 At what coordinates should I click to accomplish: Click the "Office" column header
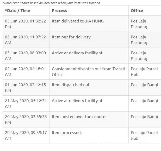[137, 11]
